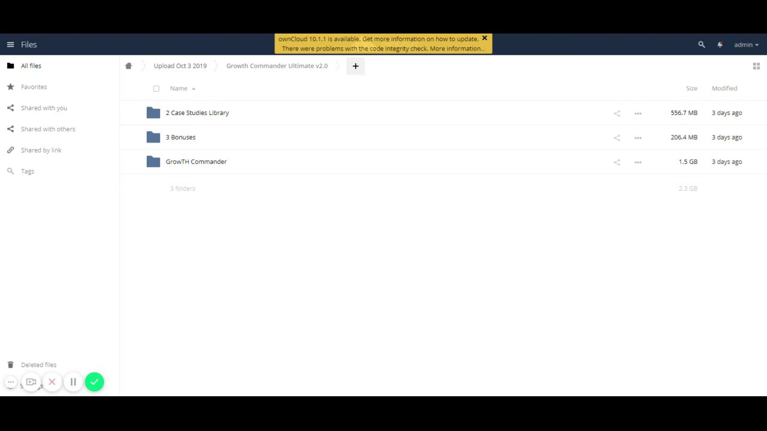Go to the home folder icon
This screenshot has width=767, height=431.
128,66
